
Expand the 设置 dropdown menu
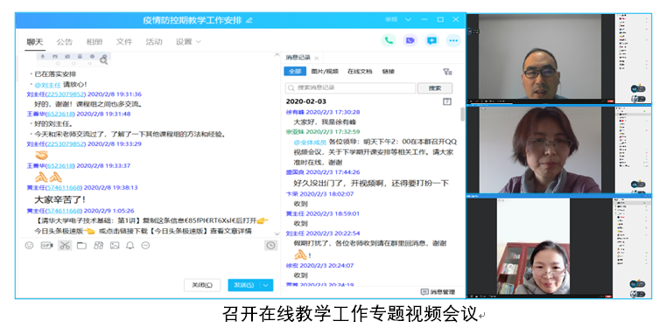tap(188, 42)
